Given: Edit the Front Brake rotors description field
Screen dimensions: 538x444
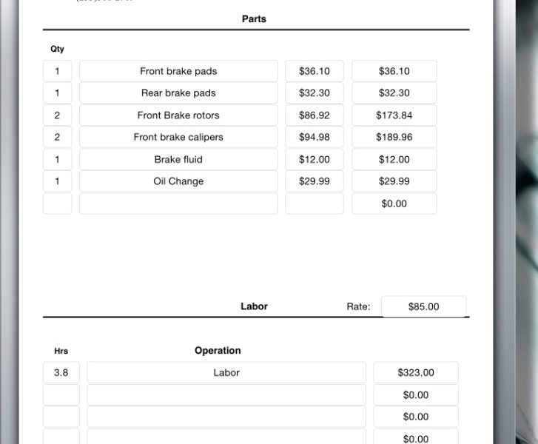Looking at the screenshot, I should coord(178,115).
